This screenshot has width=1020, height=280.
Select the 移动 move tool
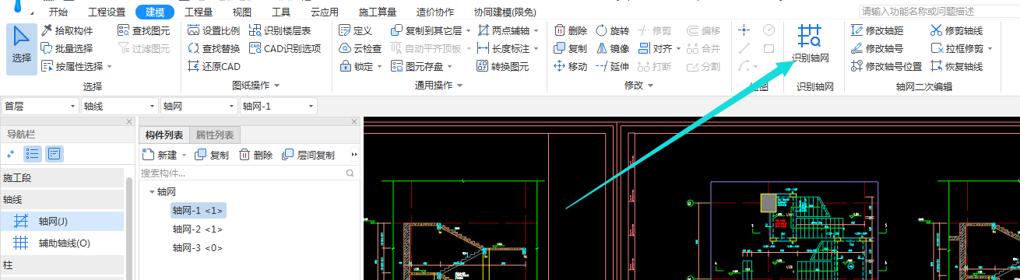point(571,66)
